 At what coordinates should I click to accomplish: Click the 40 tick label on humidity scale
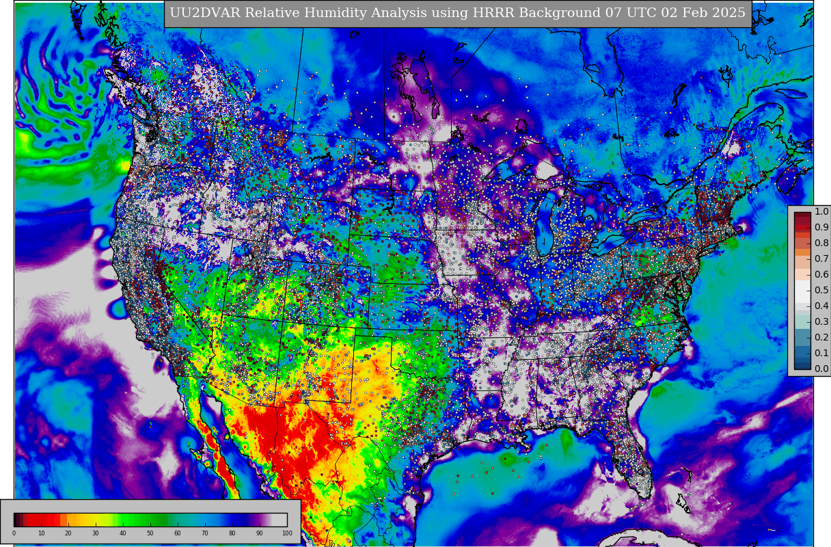[123, 533]
